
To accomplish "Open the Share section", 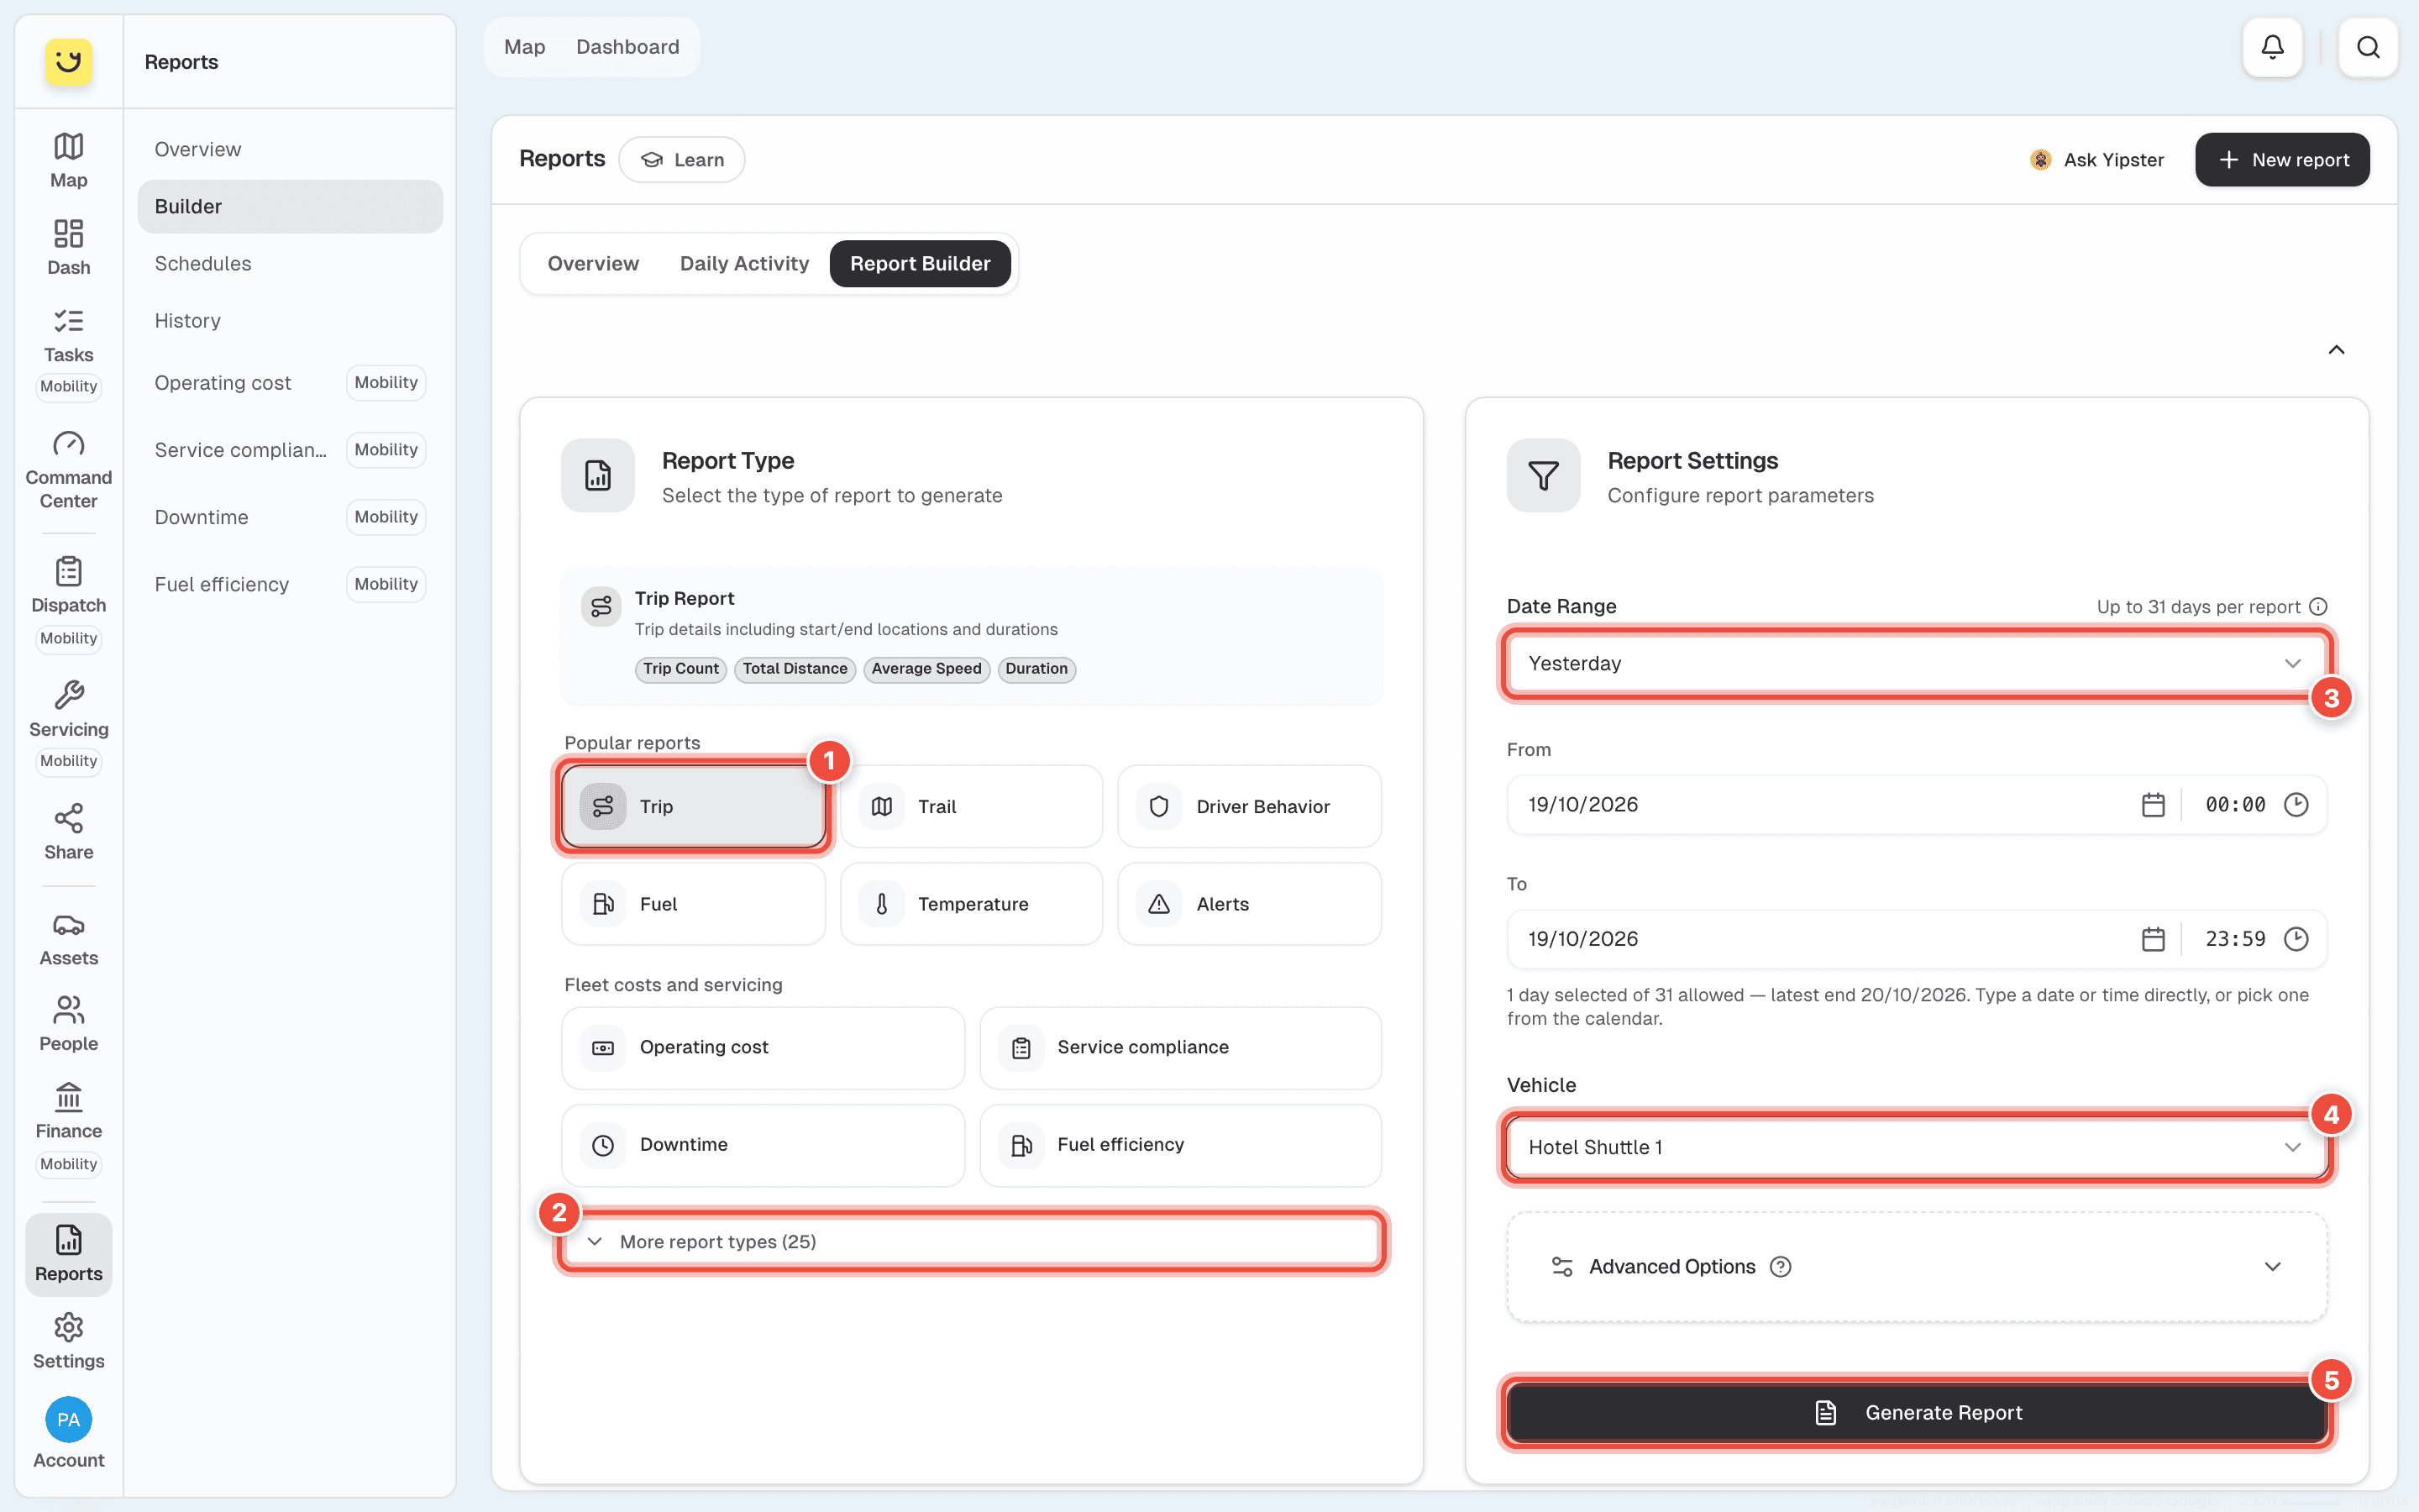I will pos(68,831).
